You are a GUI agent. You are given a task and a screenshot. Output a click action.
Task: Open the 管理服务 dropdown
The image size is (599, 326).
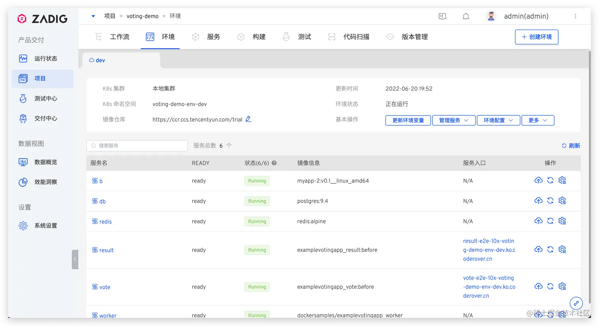coord(454,120)
